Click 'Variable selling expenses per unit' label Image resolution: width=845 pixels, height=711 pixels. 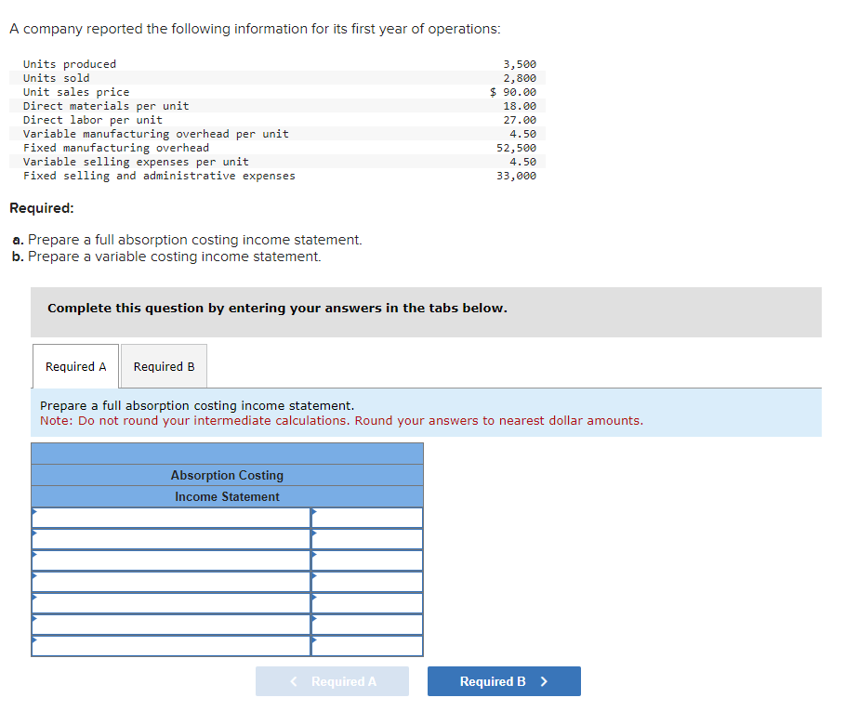pyautogui.click(x=136, y=162)
